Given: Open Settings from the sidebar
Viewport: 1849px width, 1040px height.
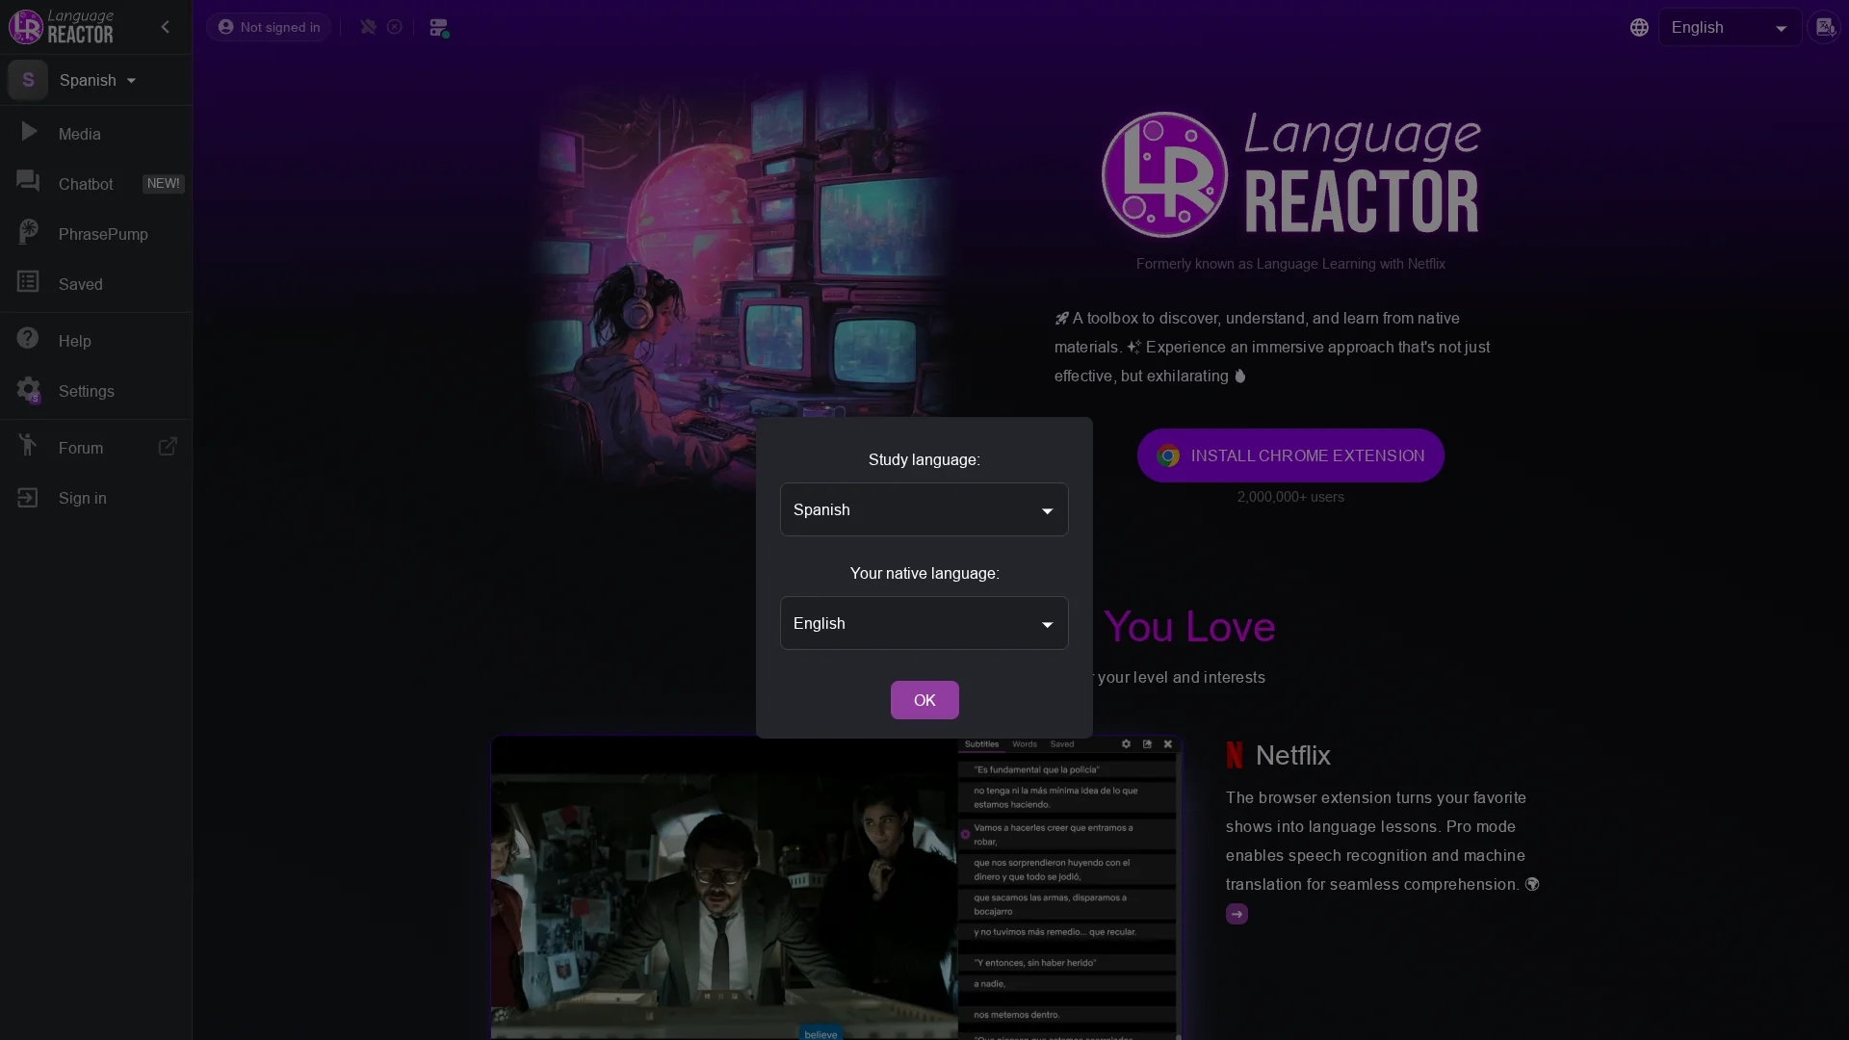Looking at the screenshot, I should (x=95, y=391).
